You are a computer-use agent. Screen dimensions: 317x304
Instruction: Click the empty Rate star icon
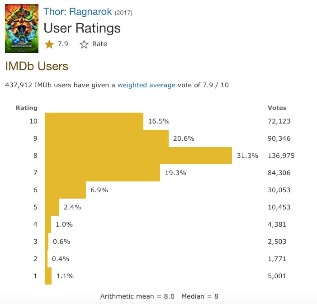tap(84, 44)
